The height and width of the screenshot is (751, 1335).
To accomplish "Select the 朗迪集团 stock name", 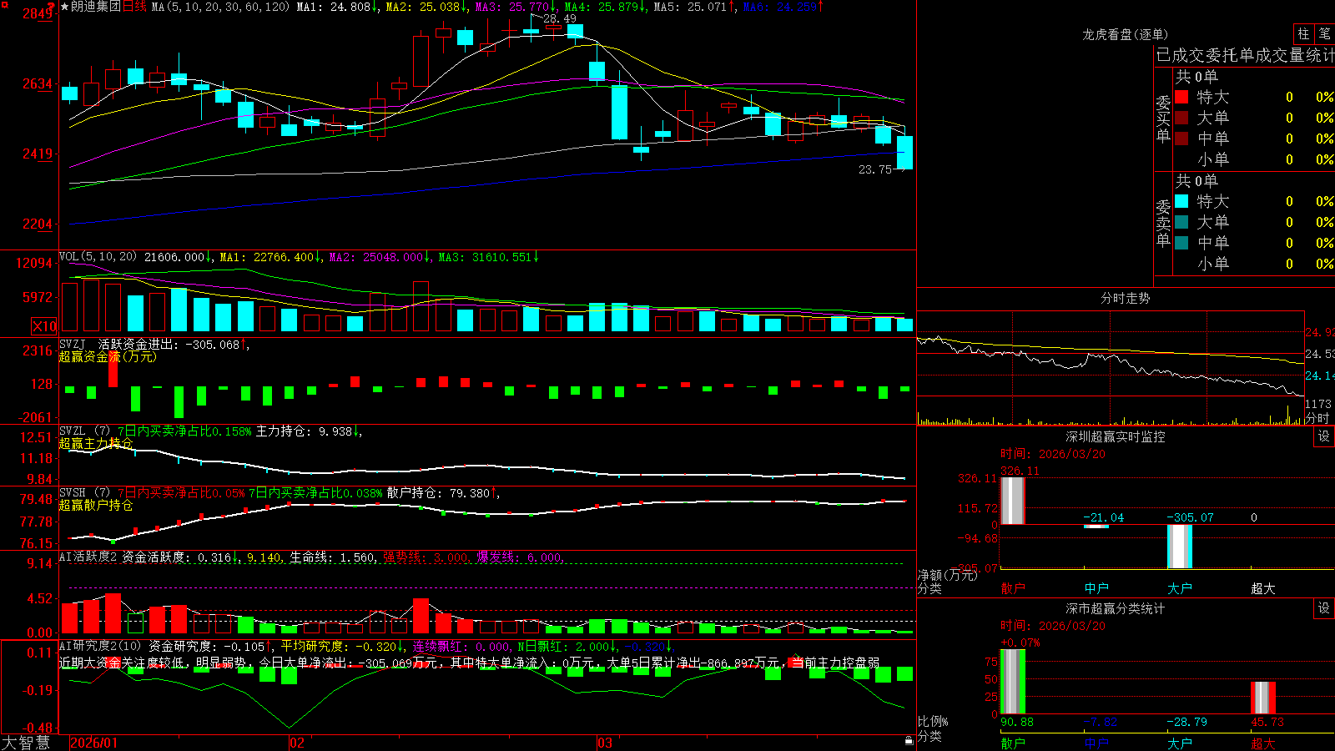I will (x=96, y=7).
